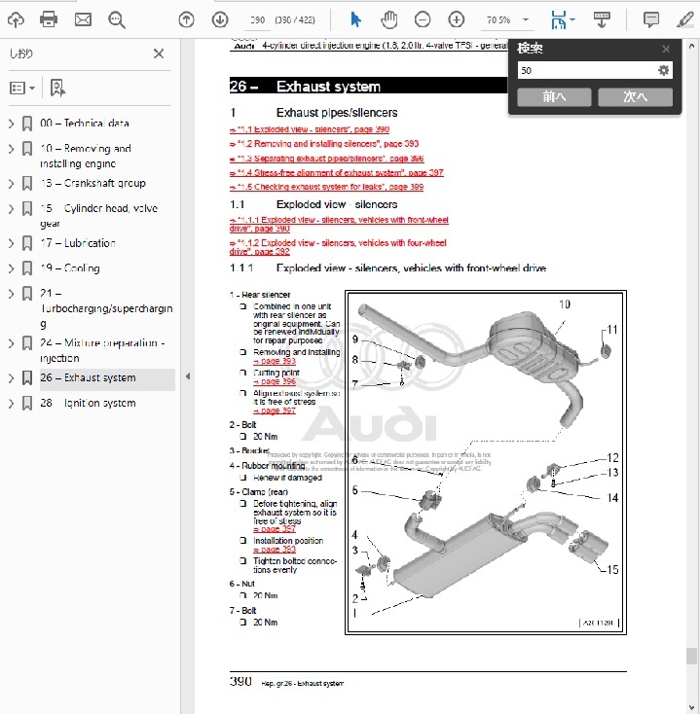700x714 pixels.
Task: Expand 24 – Mixture preparation bookmark
Action: point(12,343)
